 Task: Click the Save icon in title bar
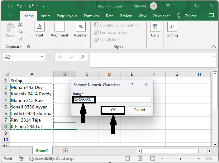10,6
